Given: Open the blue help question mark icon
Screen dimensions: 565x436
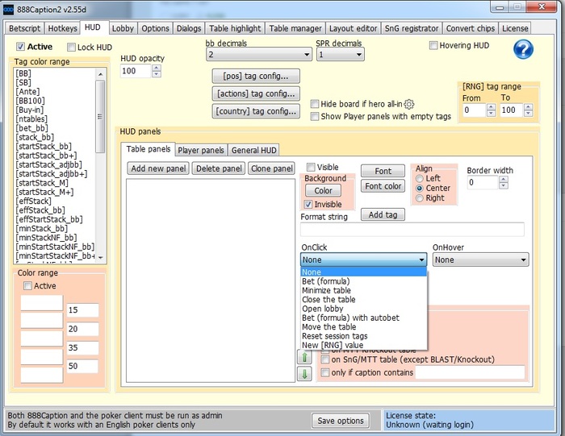Looking at the screenshot, I should (523, 49).
